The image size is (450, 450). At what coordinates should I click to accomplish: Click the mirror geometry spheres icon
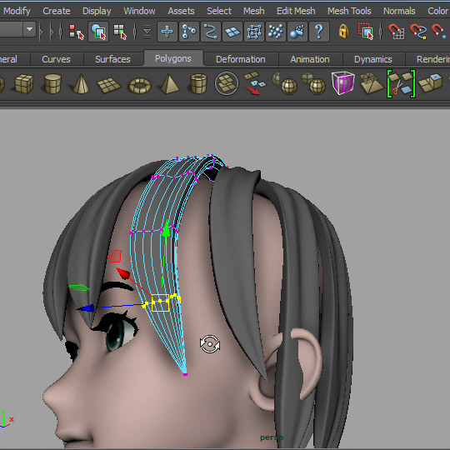tap(285, 83)
